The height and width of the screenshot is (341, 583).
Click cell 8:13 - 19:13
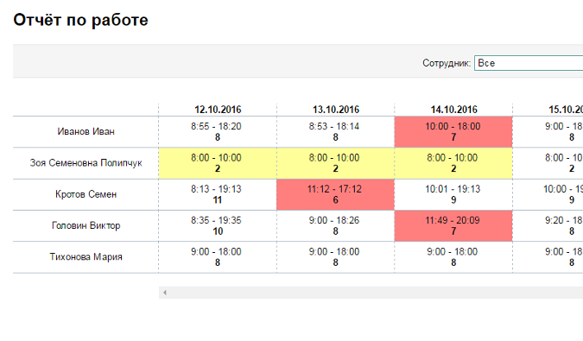tap(218, 194)
